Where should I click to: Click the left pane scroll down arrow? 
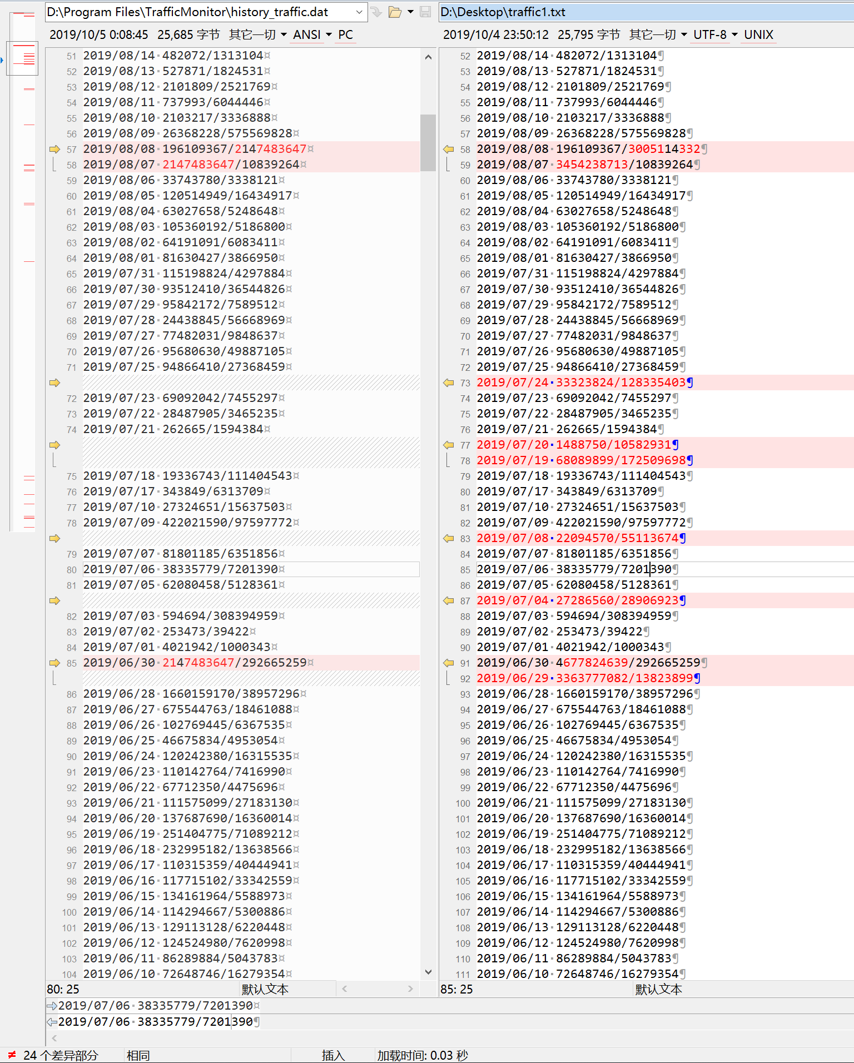tap(428, 972)
